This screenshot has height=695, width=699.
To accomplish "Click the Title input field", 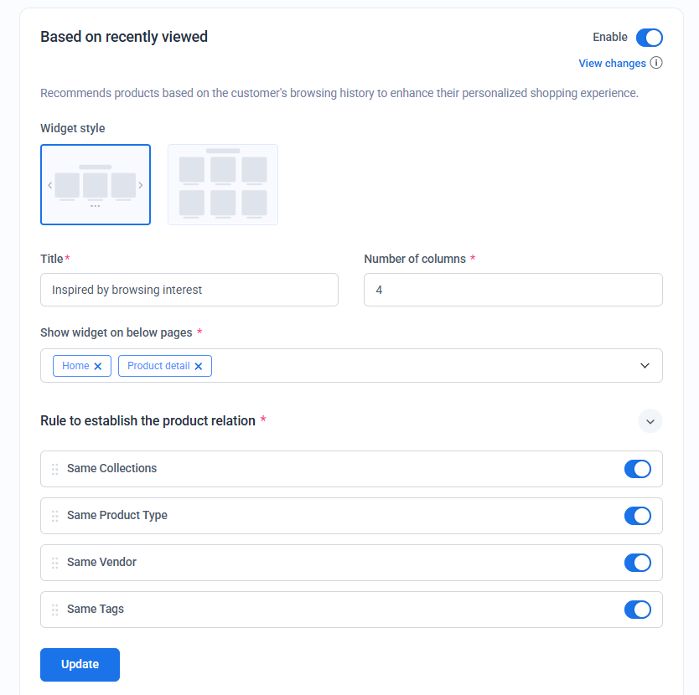I will point(189,290).
